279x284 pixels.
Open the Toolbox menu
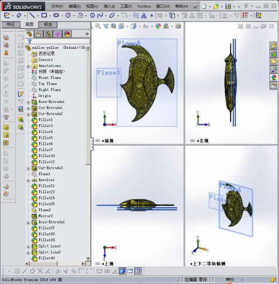pos(144,6)
